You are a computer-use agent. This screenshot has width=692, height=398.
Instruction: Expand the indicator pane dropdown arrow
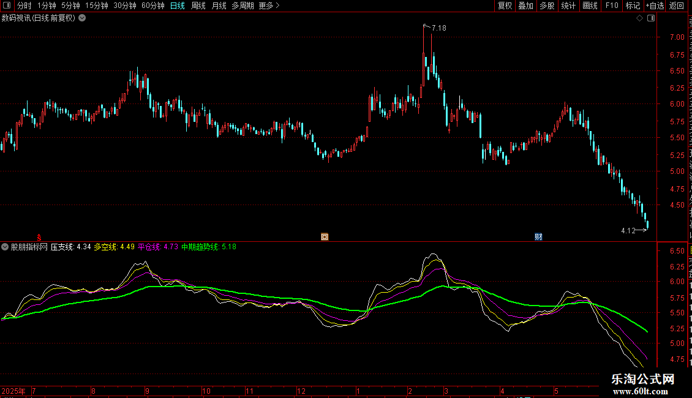pos(5,247)
